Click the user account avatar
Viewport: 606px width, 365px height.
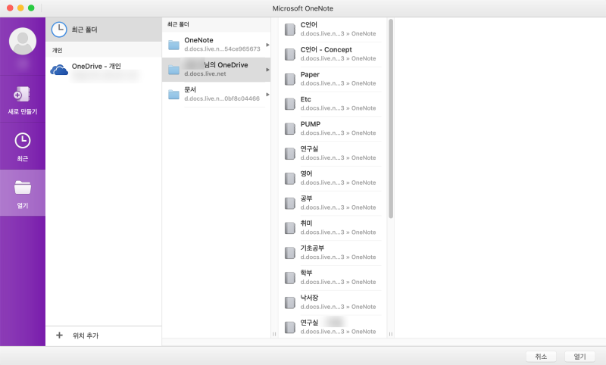tap(23, 41)
